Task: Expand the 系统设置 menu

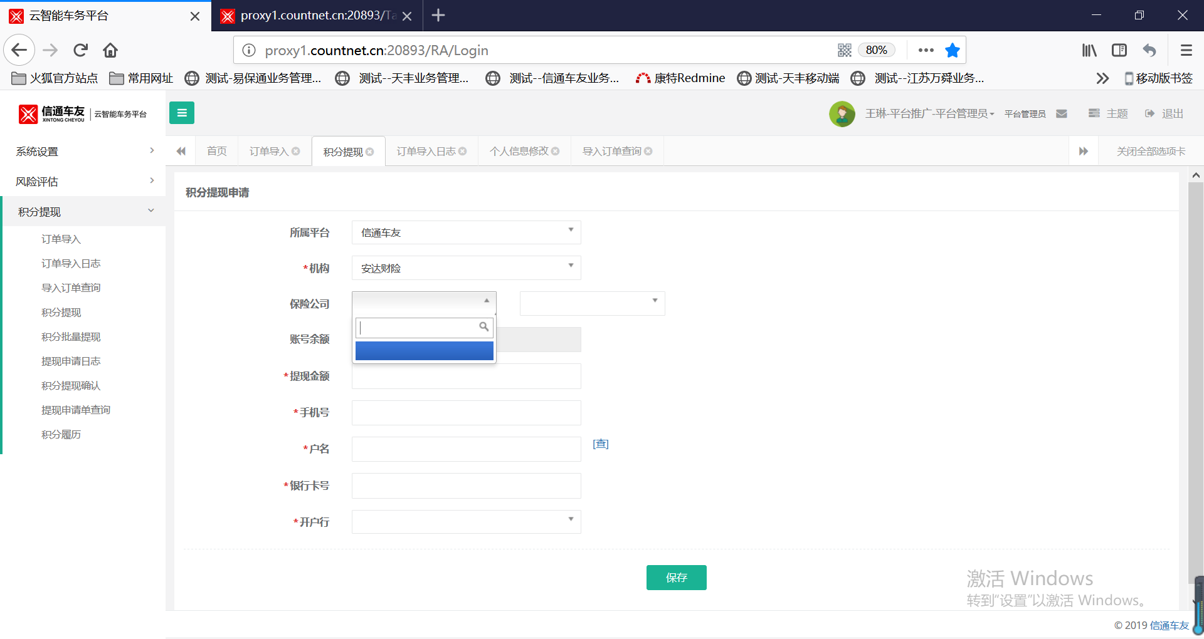Action: (83, 151)
